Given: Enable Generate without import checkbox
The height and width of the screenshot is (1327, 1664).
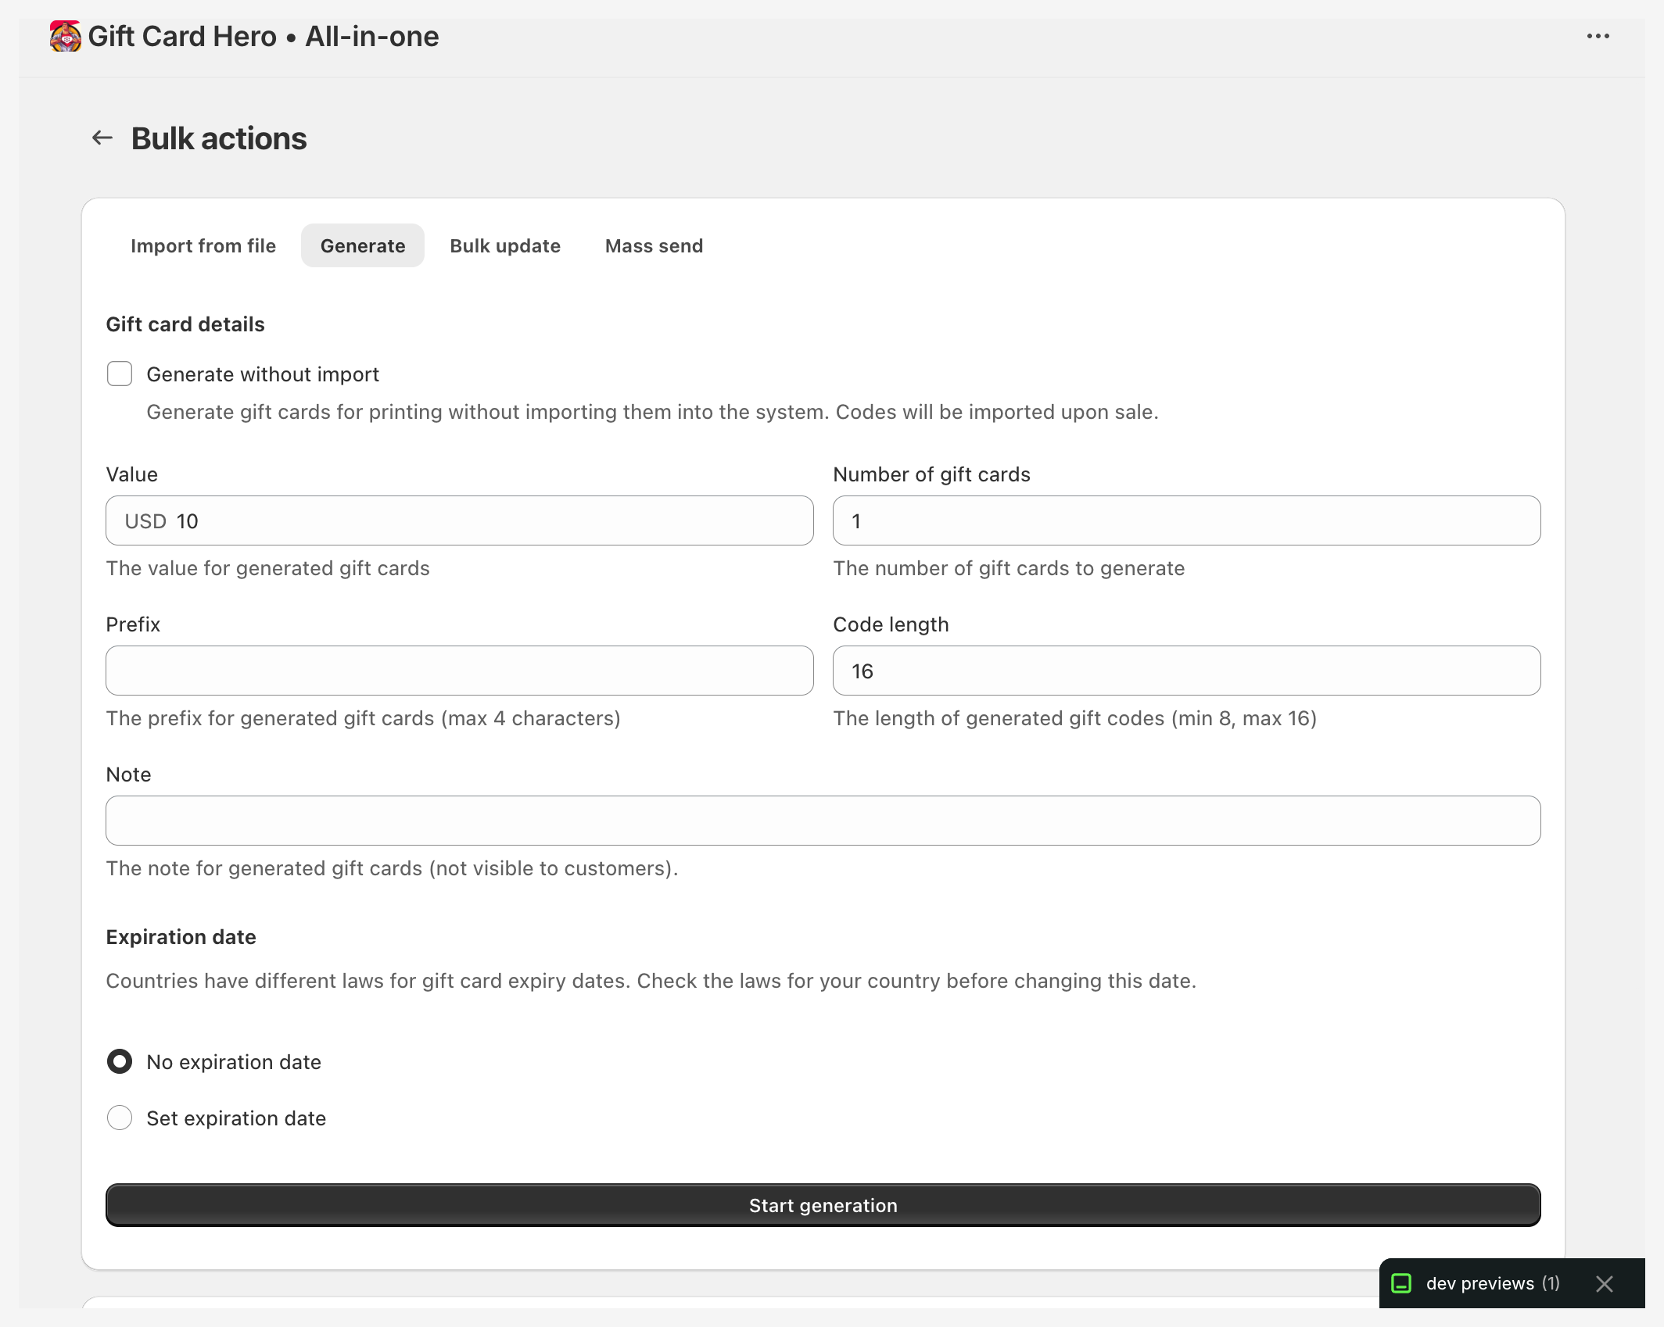Looking at the screenshot, I should tap(120, 374).
